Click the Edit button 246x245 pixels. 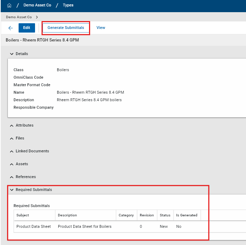[26, 28]
